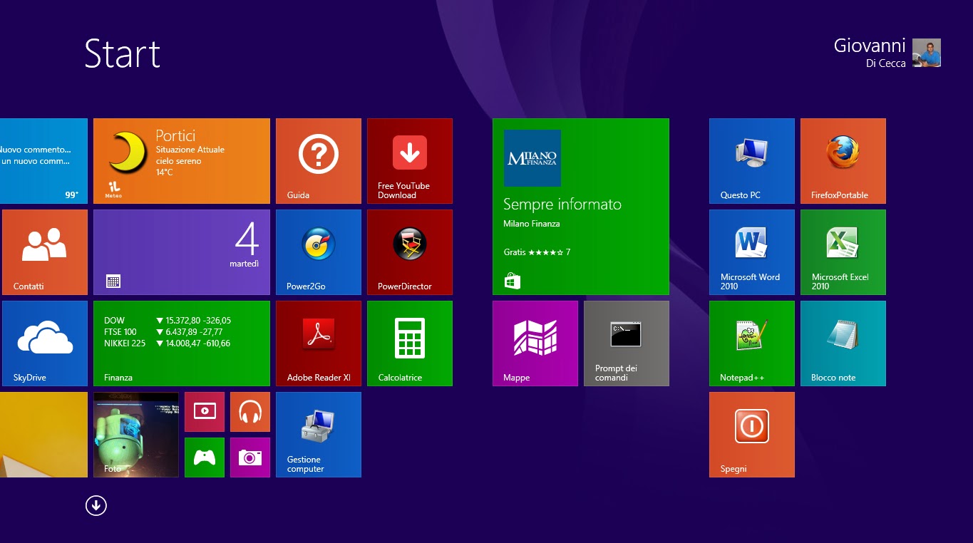This screenshot has width=973, height=543.
Task: Launch Power2Go
Action: [318, 252]
